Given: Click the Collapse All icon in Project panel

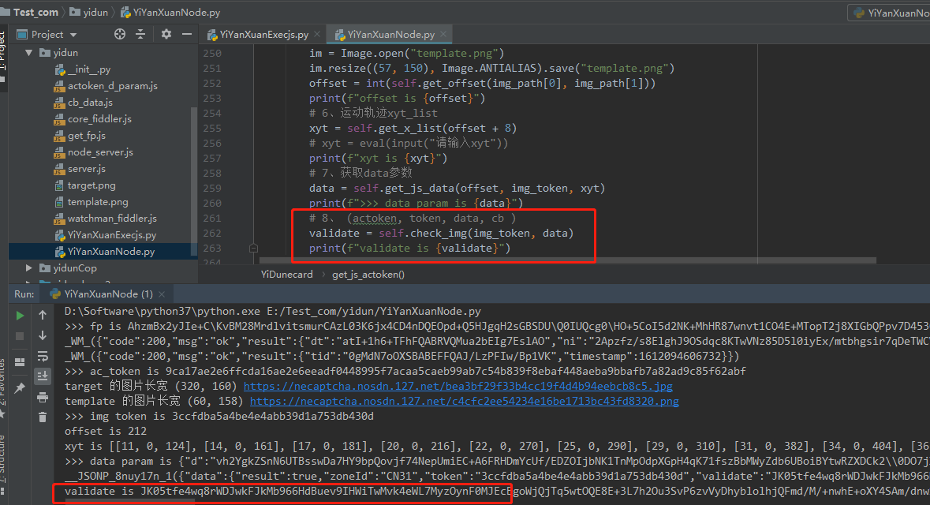Looking at the screenshot, I should [140, 35].
